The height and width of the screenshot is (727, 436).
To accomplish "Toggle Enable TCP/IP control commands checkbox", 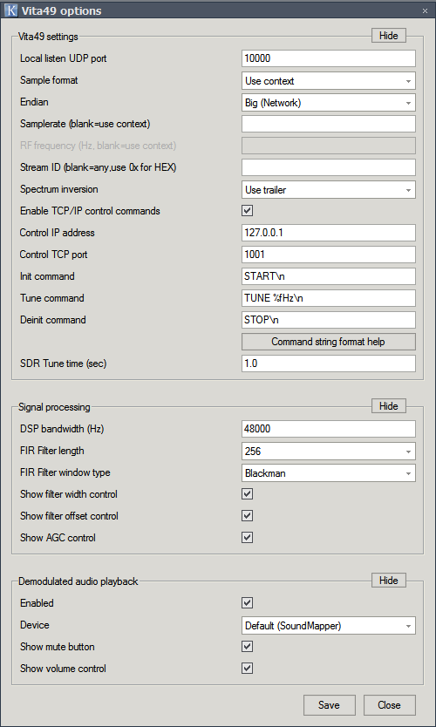I will 248,210.
